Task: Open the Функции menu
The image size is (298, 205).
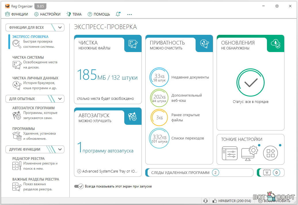Action: point(17,14)
